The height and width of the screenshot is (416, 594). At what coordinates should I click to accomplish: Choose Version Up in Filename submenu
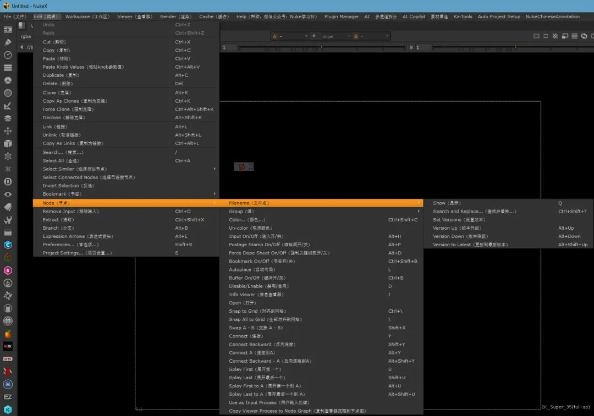pos(508,228)
